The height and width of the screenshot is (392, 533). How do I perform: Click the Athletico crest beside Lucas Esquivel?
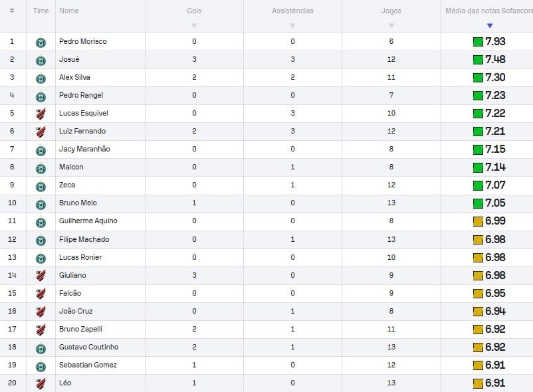click(41, 114)
